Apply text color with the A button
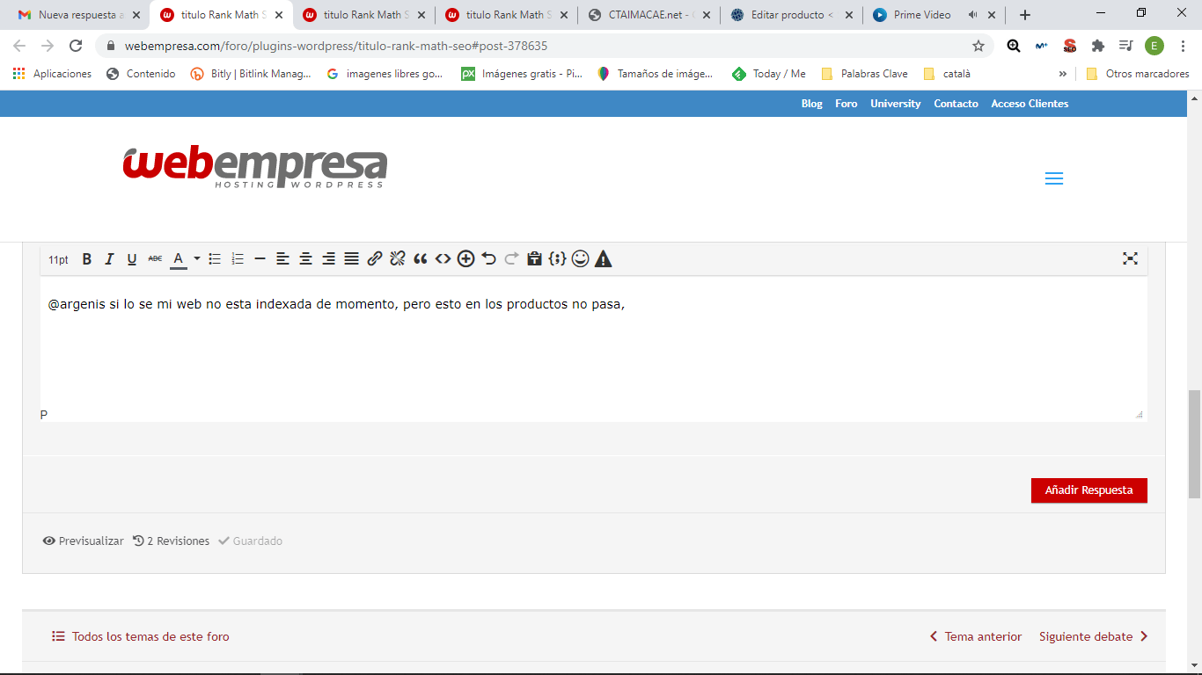The height and width of the screenshot is (675, 1202). 178,258
